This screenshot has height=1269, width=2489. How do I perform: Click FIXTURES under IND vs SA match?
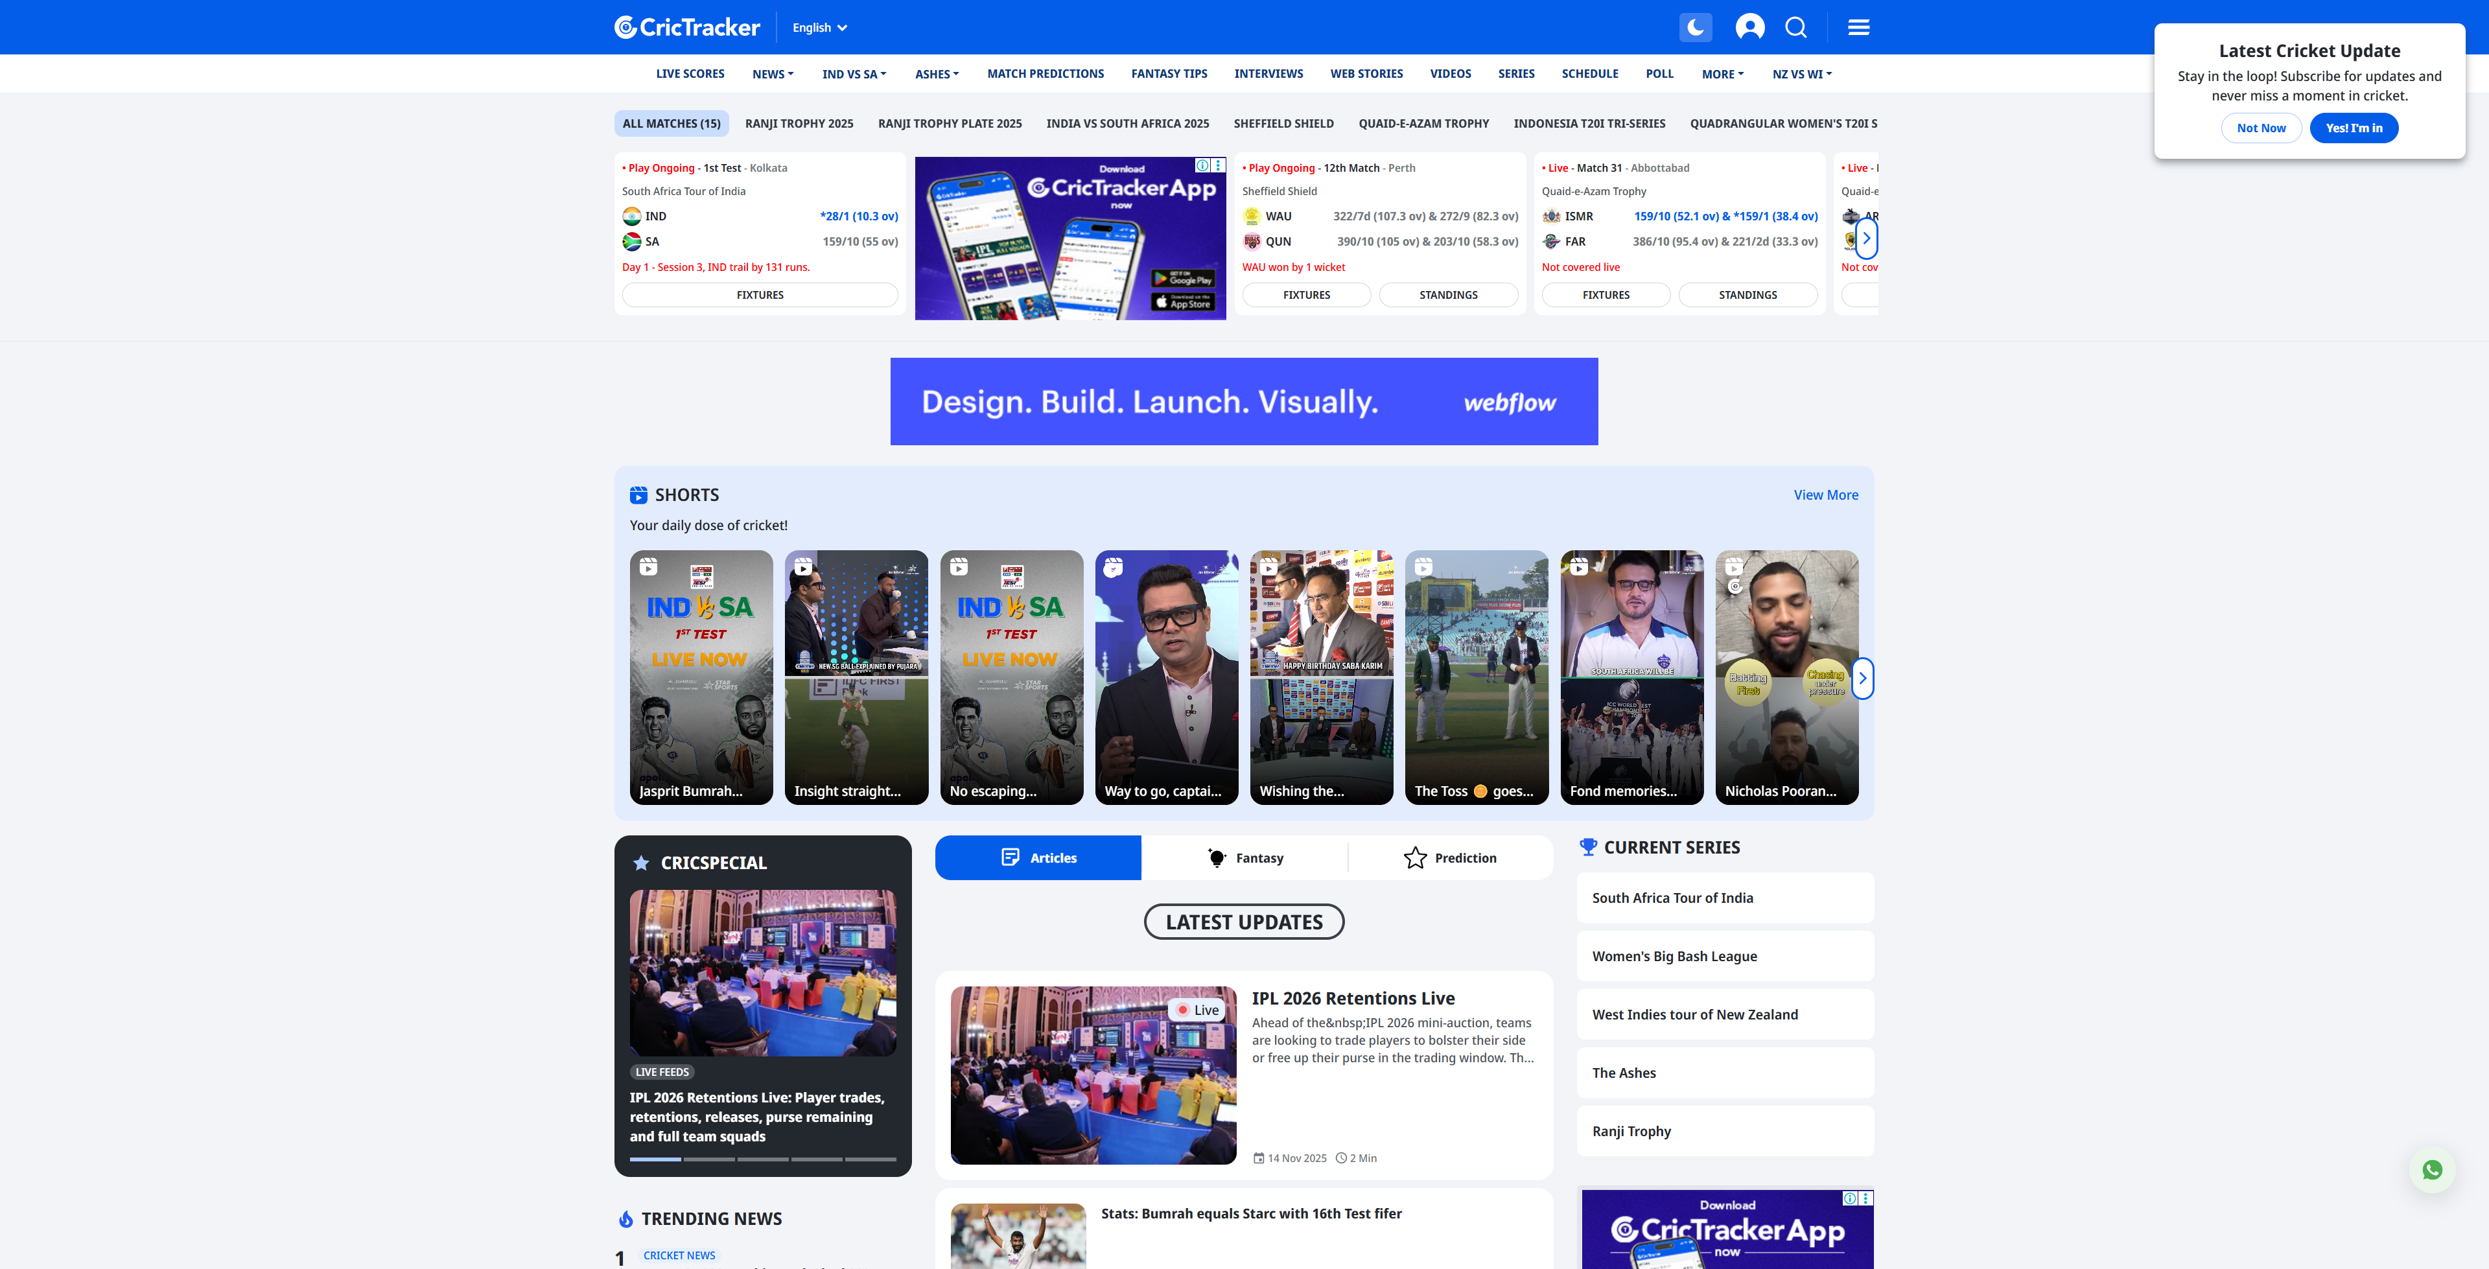[x=760, y=295]
